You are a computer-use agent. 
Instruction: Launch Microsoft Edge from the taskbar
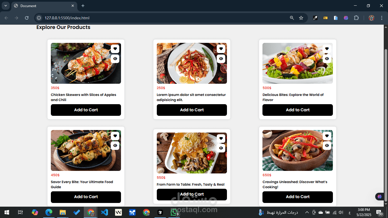tap(49, 212)
